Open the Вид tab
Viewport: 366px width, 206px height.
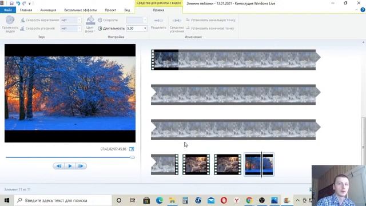(127, 10)
